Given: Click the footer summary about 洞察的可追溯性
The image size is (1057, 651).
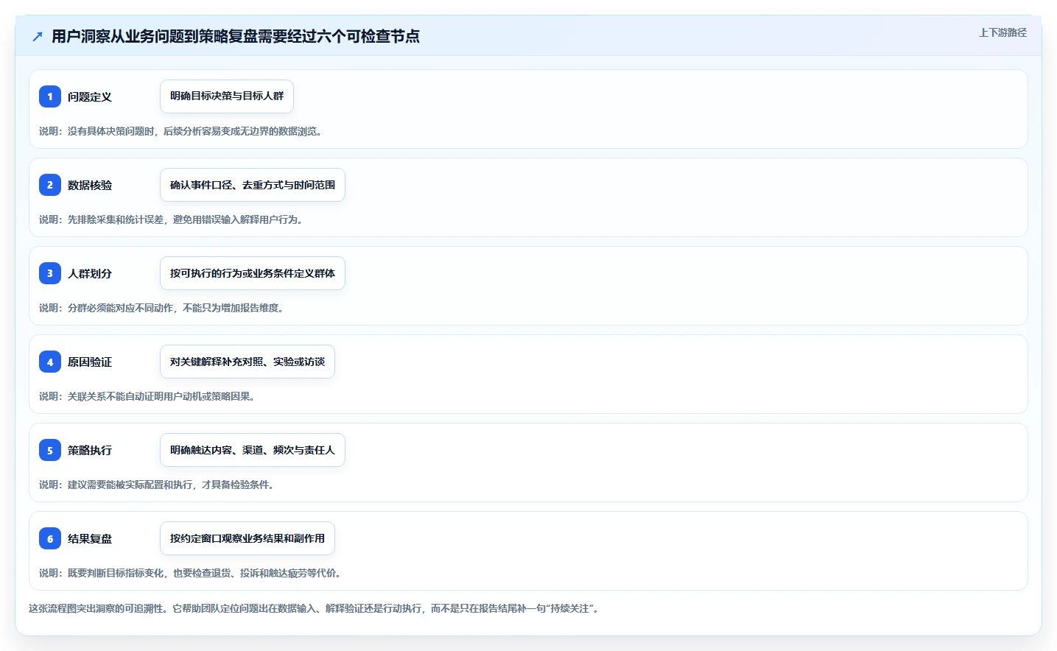Looking at the screenshot, I should (x=315, y=608).
